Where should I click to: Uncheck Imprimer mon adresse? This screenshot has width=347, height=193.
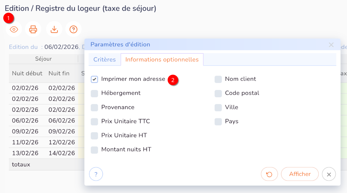click(x=94, y=79)
